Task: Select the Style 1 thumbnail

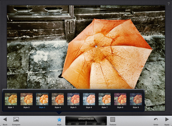Action: click(11, 99)
